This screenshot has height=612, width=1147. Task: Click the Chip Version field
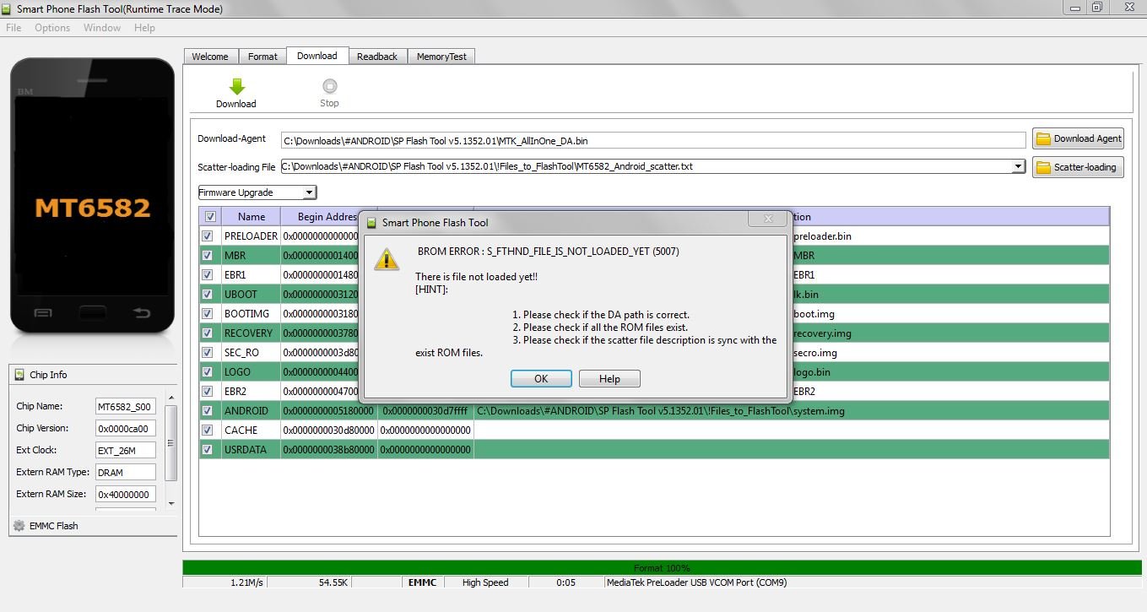(x=126, y=428)
